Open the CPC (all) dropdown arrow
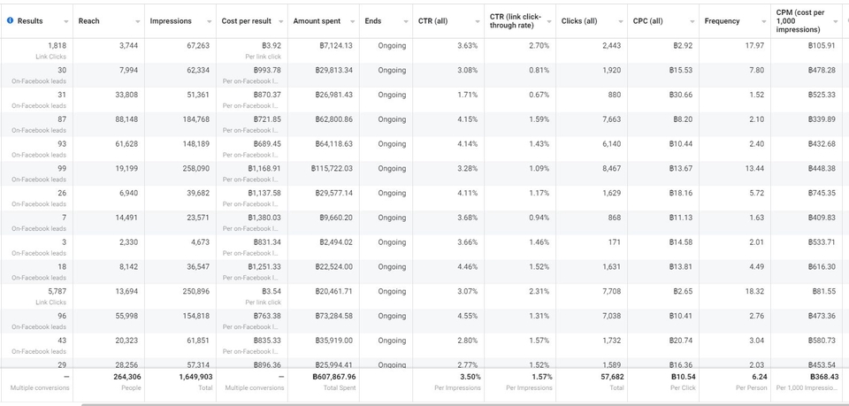 (692, 21)
